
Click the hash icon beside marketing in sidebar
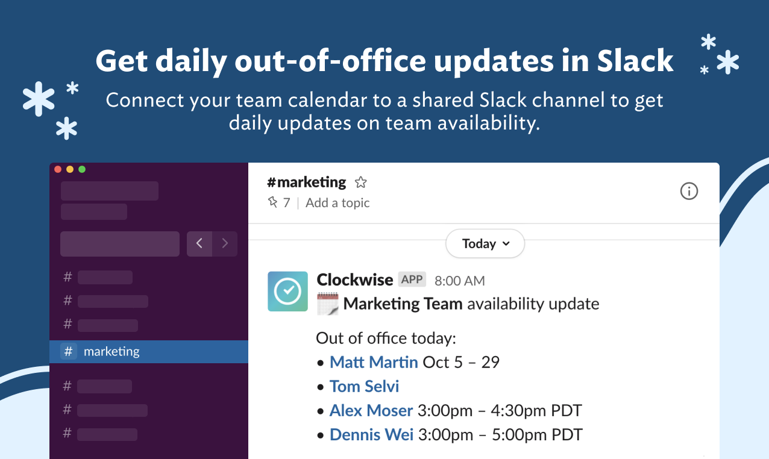click(x=67, y=351)
